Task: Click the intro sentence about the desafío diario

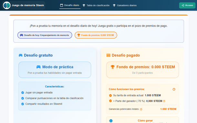Action: click(x=98, y=26)
